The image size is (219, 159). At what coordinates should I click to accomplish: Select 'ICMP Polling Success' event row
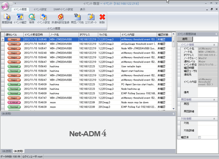click(88, 93)
